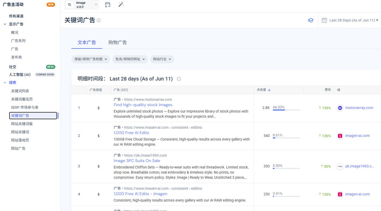The height and width of the screenshot is (211, 381).
Task: Select 关键词广告 in the sidebar
Action: pyautogui.click(x=33, y=116)
